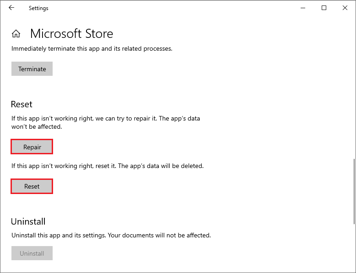Click scrollbar track below the thumb
This screenshot has height=273, width=356.
click(x=354, y=247)
